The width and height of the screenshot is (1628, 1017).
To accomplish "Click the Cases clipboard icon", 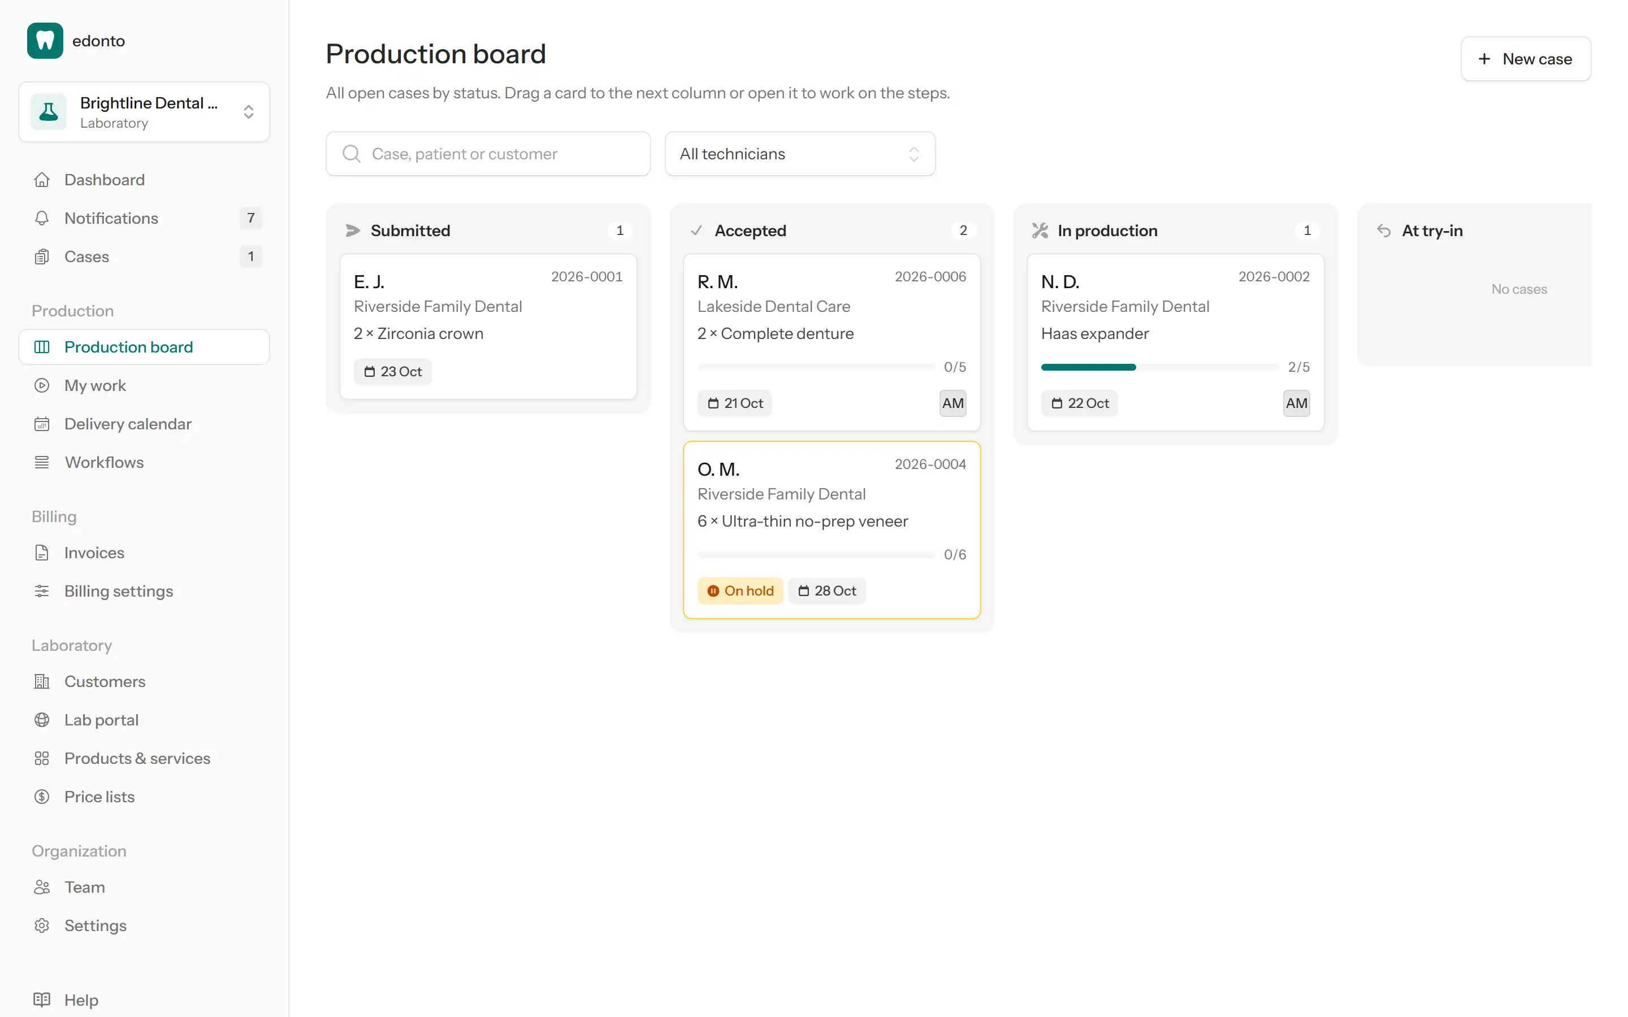I will tap(42, 257).
